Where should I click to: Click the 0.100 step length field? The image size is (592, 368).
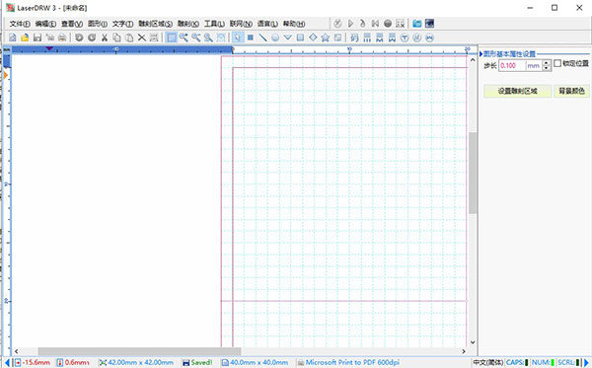(x=512, y=66)
